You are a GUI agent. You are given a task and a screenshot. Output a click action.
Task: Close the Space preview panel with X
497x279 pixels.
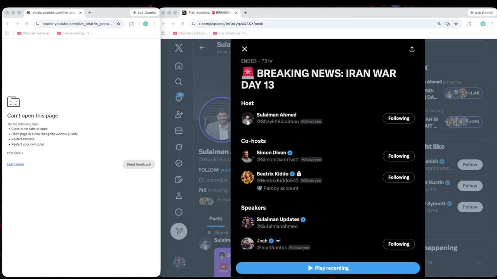[x=244, y=49]
